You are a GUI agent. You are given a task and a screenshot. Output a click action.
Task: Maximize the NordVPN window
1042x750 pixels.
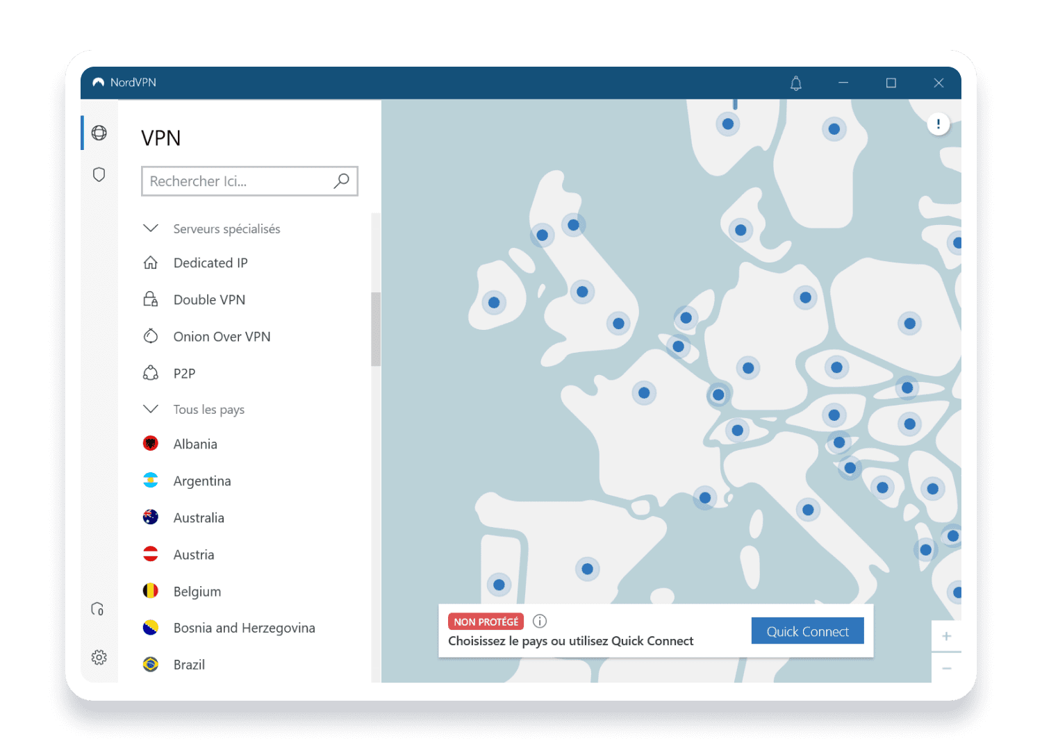[891, 83]
